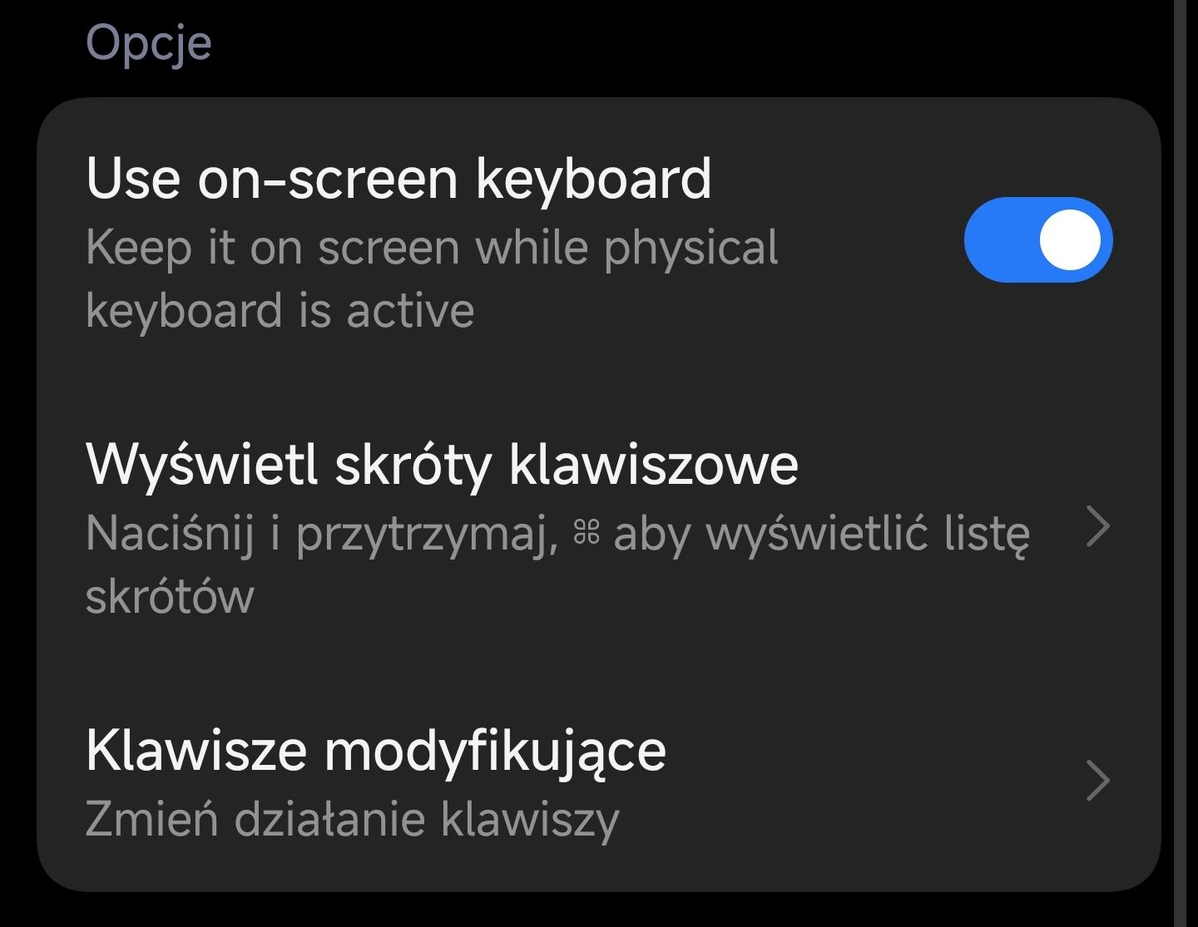Click the white knob of the toggle
1198x927 pixels.
(1071, 239)
